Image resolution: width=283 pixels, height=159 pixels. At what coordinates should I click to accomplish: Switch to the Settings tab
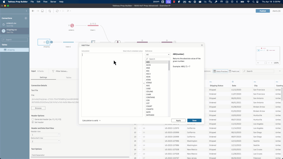43,77
